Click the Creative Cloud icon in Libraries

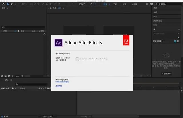[x=166, y=55]
